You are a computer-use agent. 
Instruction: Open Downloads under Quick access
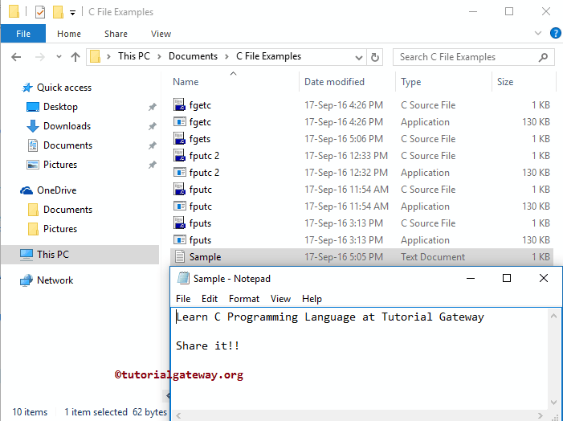[x=67, y=126]
